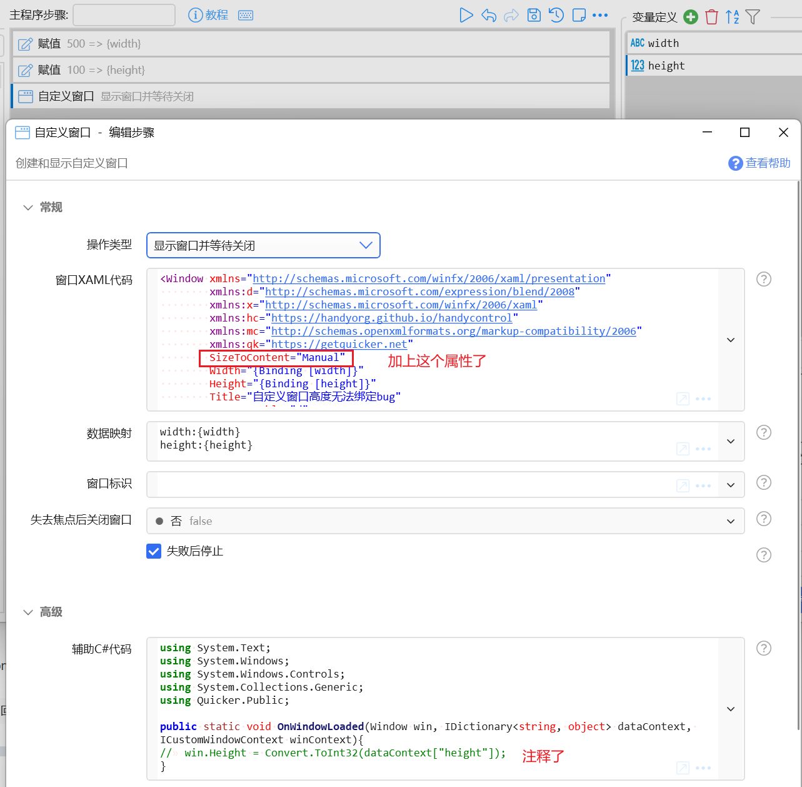Open 查看帮助 help link
The image size is (802, 787).
point(759,163)
